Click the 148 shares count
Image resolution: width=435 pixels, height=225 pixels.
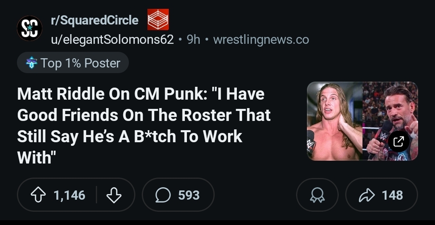[392, 195]
